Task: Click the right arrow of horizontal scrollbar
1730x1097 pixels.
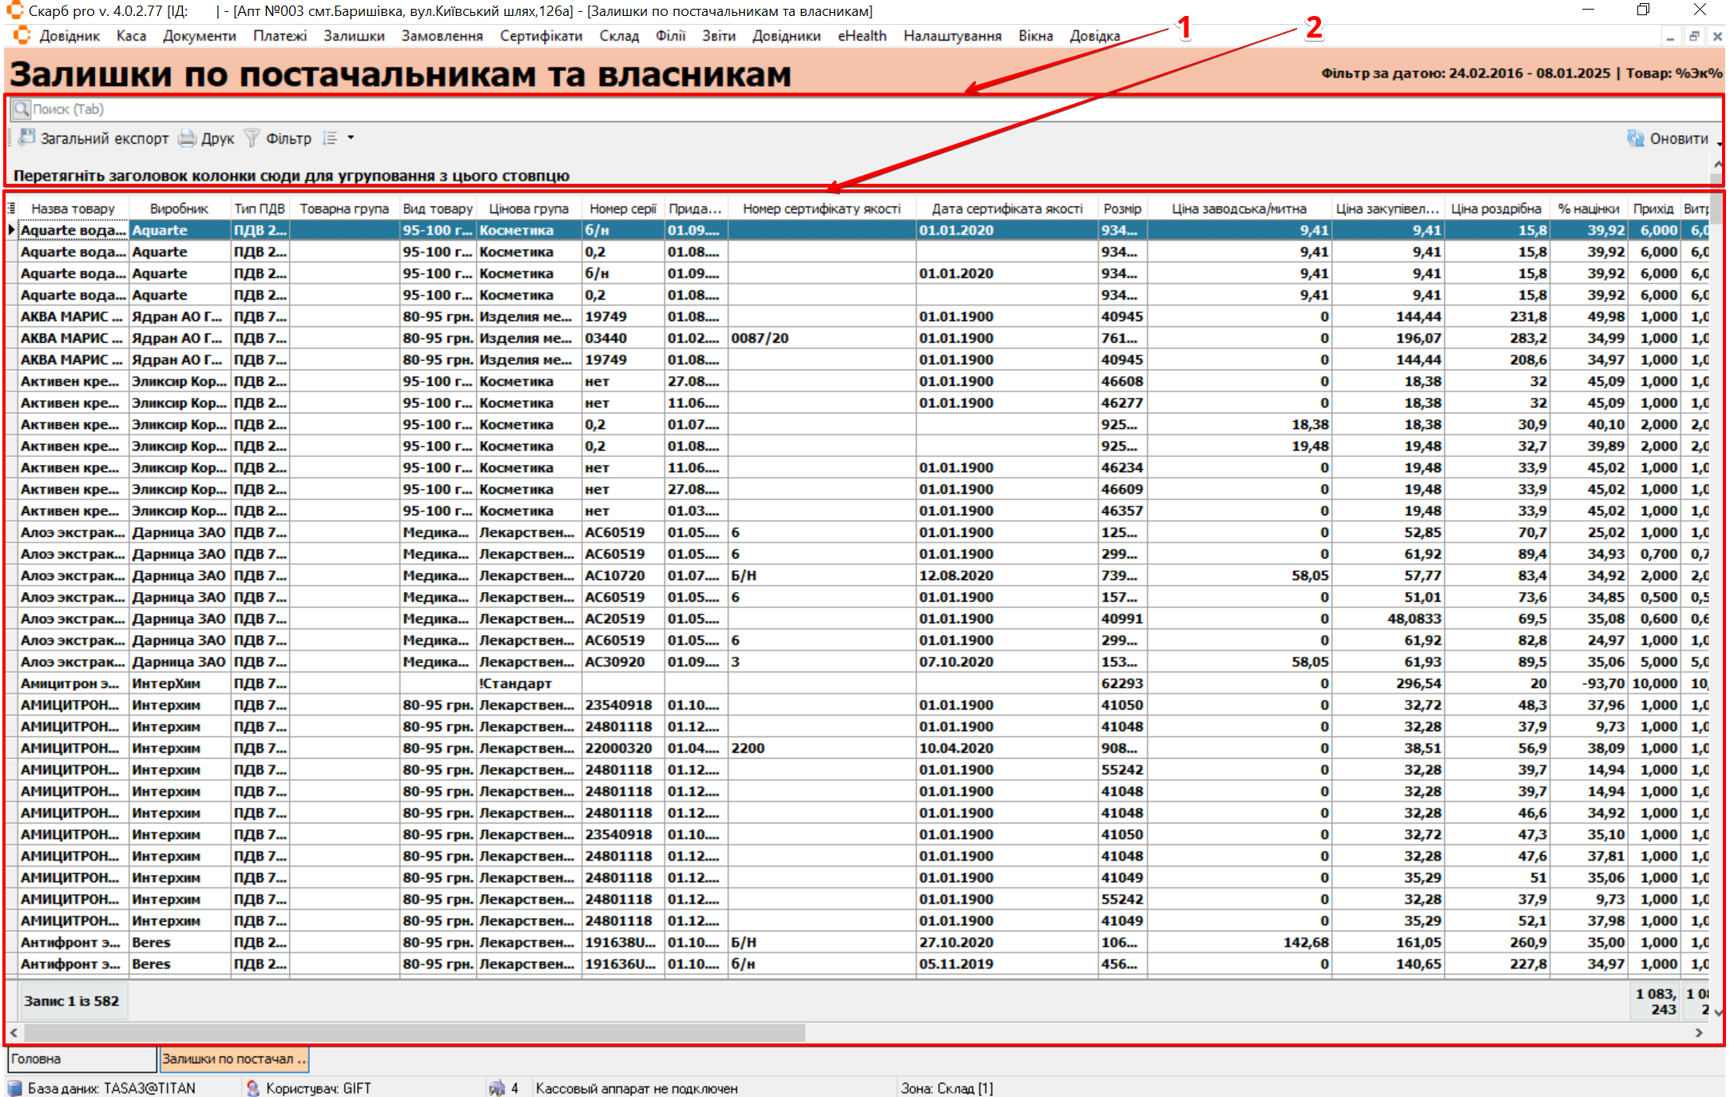Action: point(1699,1032)
